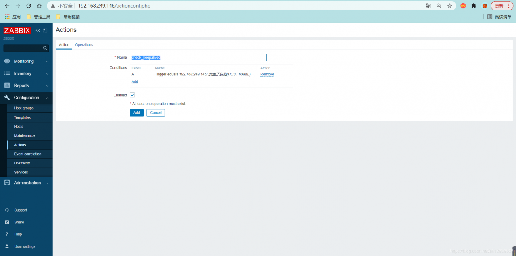Cancel the action form
The image size is (516, 256).
click(156, 112)
